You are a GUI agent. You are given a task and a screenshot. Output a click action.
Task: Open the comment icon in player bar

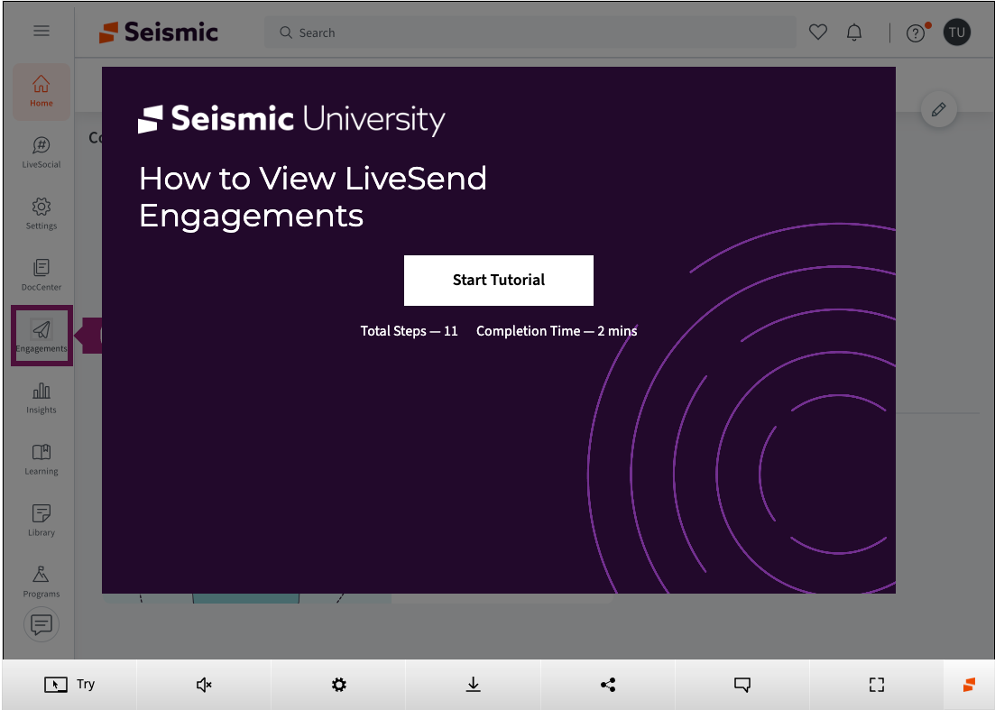742,685
